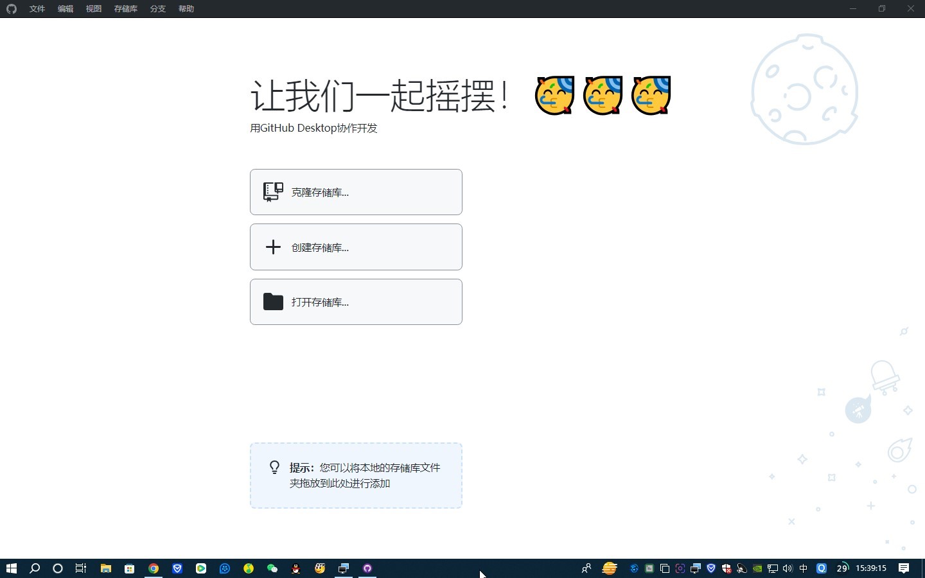The image size is (925, 578).
Task: Open WeChat from the taskbar
Action: (x=272, y=568)
